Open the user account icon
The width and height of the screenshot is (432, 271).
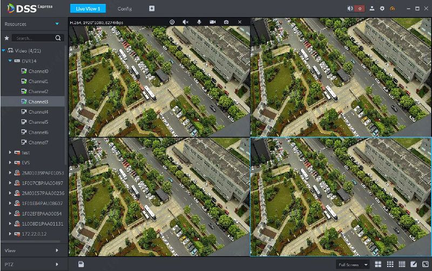coord(372,9)
